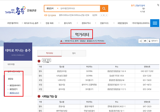The width and height of the screenshot is (160, 112).
Task: Open 테마로 떠나는 충주 menu
Action: coord(31,23)
